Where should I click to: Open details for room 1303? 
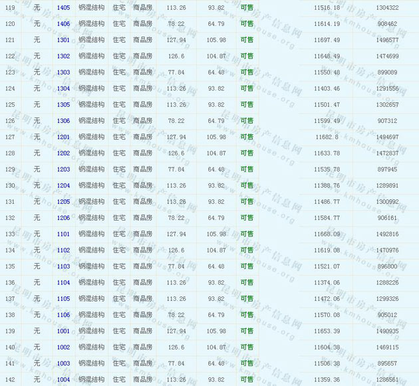click(63, 72)
